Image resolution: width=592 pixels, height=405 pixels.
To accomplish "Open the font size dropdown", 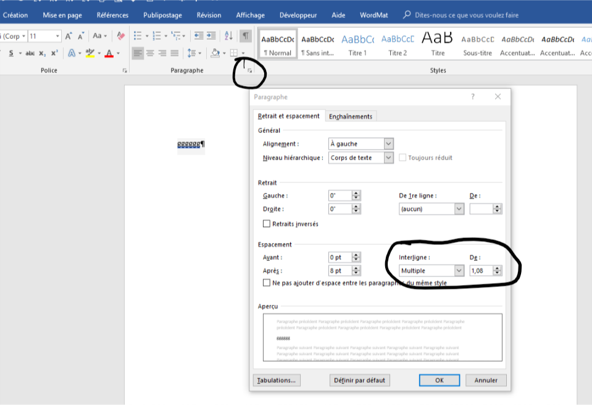I will [x=57, y=36].
